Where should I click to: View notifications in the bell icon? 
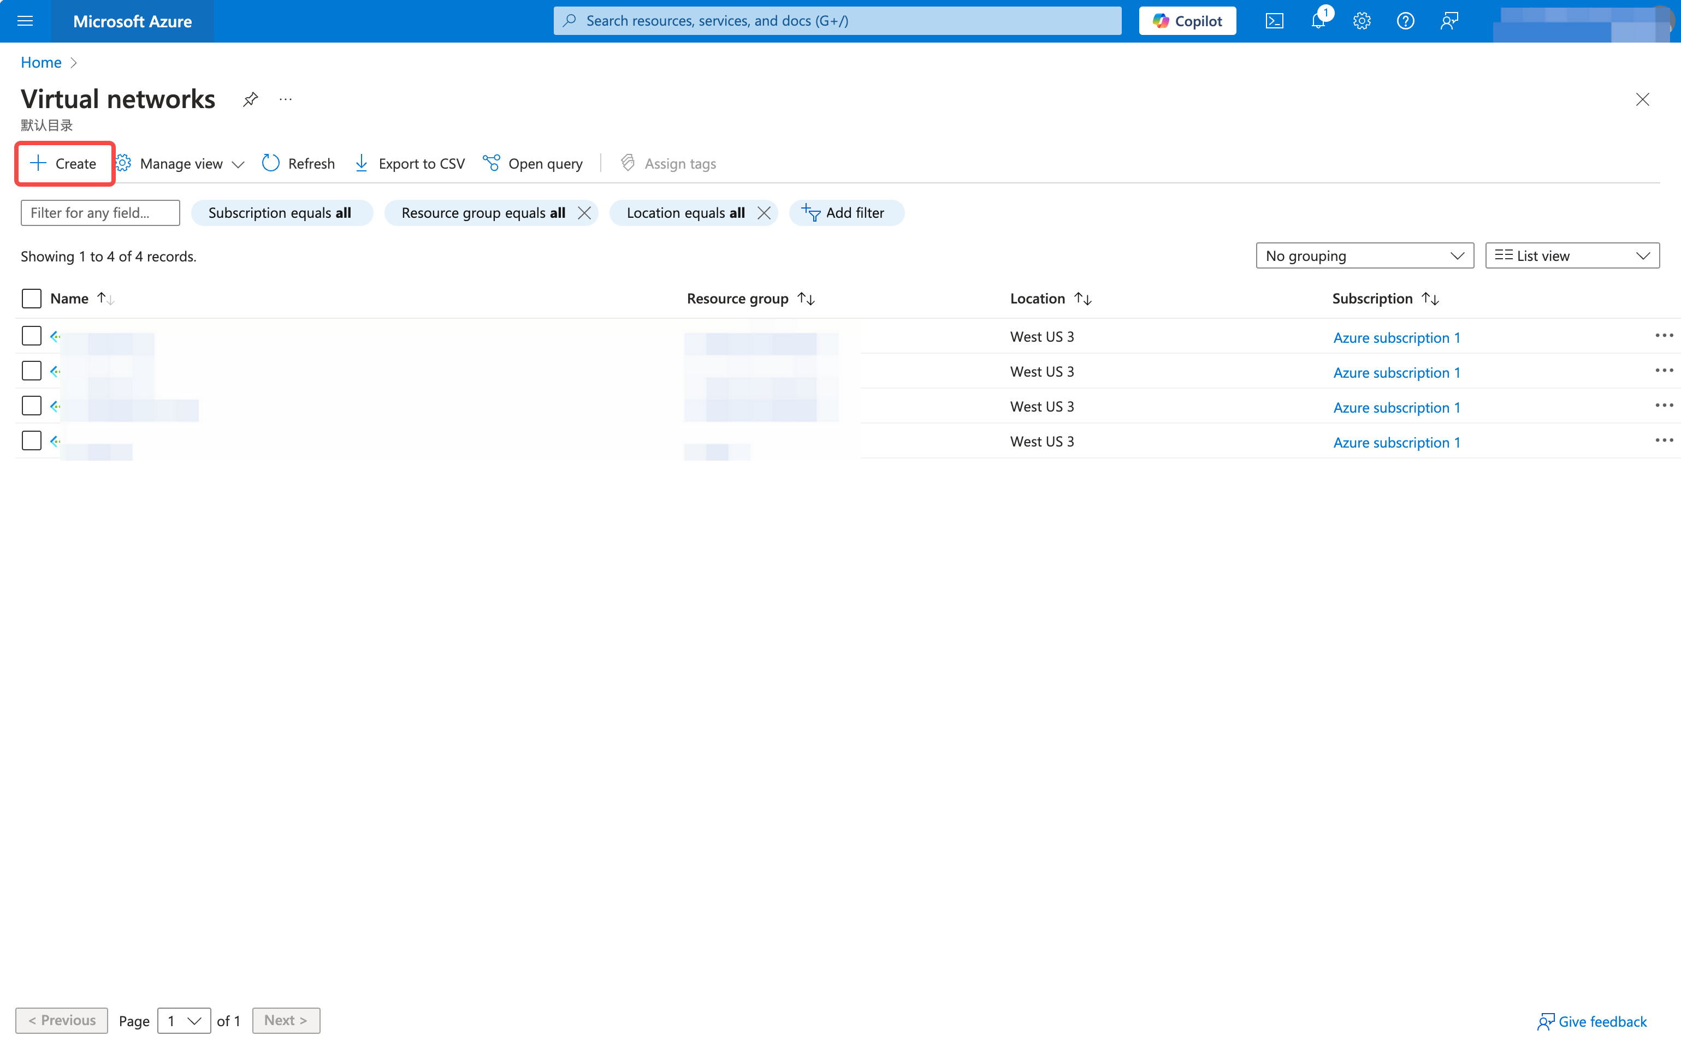point(1318,21)
